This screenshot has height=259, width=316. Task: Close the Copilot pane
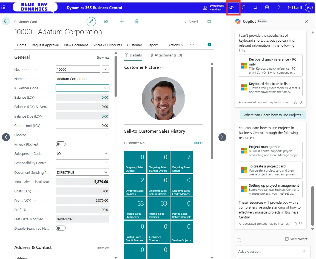pos(306,21)
